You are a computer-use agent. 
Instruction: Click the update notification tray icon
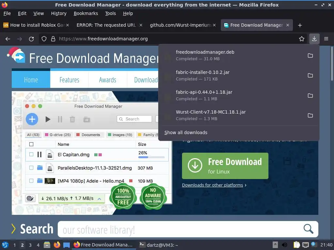pyautogui.click(x=314, y=244)
